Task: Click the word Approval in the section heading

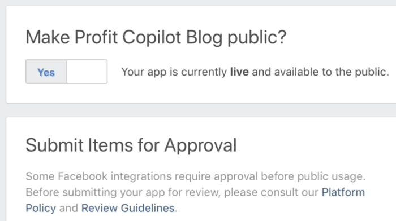Action: pos(200,146)
